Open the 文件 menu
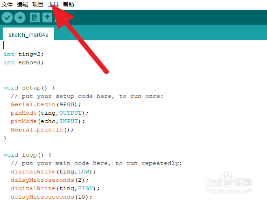 7,4
